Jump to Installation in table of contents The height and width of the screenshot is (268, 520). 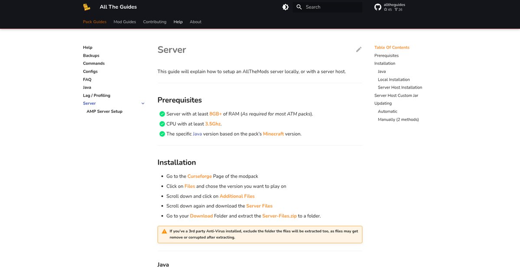pos(385,64)
